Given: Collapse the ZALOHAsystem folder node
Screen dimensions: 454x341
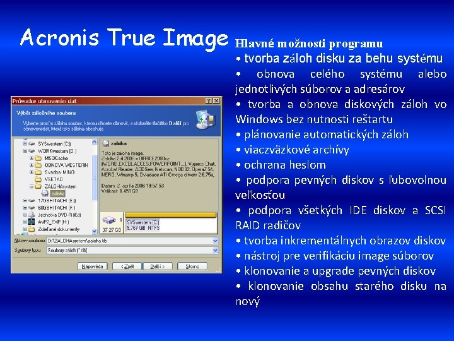Looking at the screenshot, I should point(32,186).
